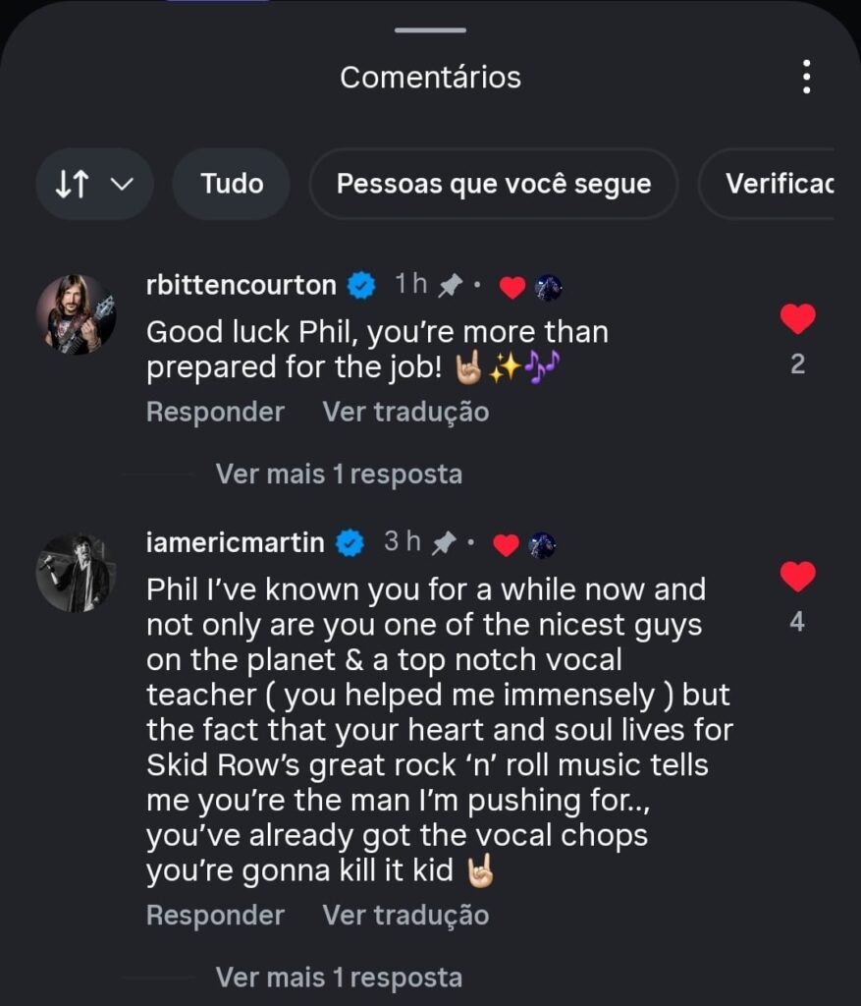Reply to rbittencourton's comment
This screenshot has width=861, height=1006.
pyautogui.click(x=215, y=412)
